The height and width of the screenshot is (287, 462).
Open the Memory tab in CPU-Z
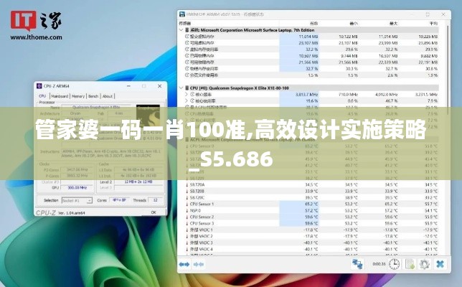coord(78,96)
